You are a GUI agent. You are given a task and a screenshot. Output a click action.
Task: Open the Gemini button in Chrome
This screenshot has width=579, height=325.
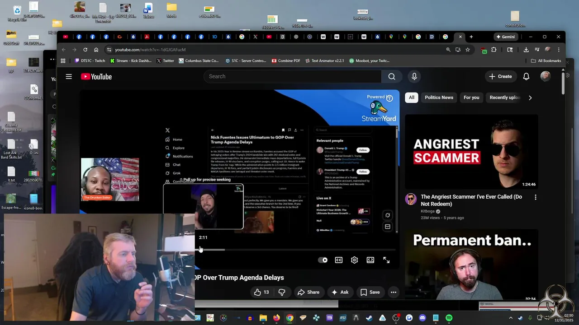coord(505,37)
